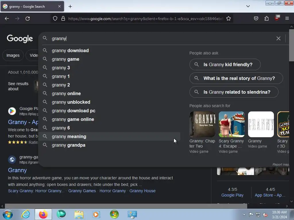Launch Internet Explorer from the taskbar
Viewport: 294px width, 220px height.
point(26,214)
